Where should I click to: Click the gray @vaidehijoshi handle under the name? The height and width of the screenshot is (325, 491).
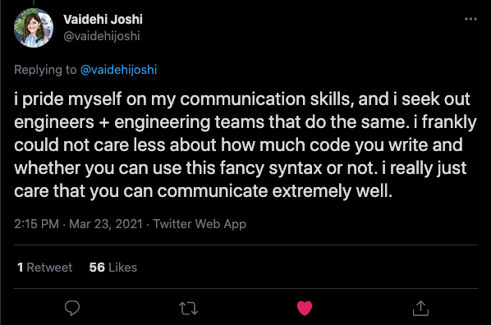coord(102,36)
